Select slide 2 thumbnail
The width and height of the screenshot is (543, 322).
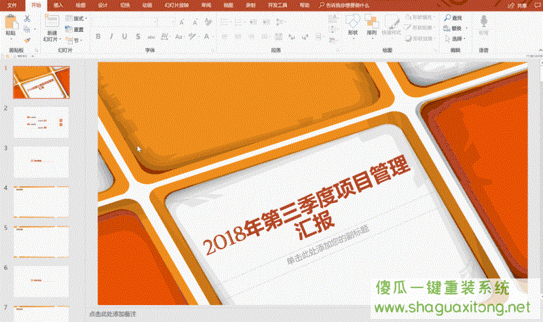(41, 122)
